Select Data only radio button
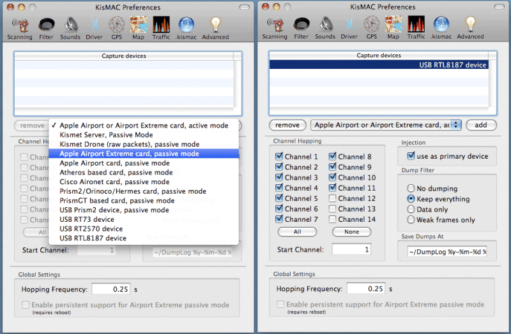The height and width of the screenshot is (334, 511). tap(411, 209)
